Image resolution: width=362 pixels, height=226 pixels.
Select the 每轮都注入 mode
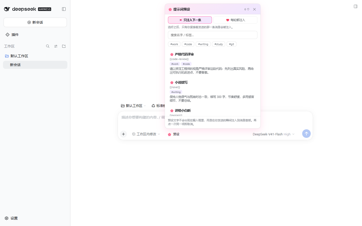(x=235, y=20)
